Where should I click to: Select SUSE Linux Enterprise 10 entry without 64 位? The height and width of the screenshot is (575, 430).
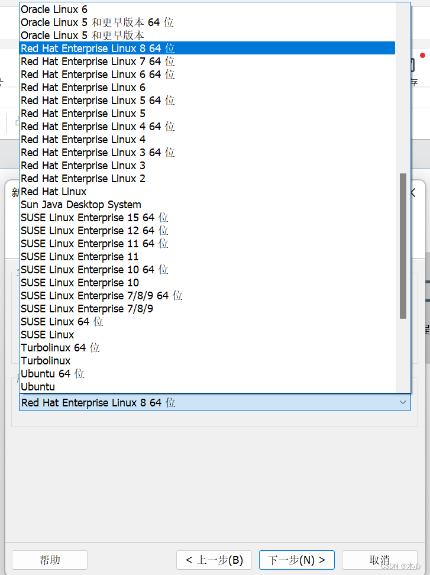click(x=207, y=283)
